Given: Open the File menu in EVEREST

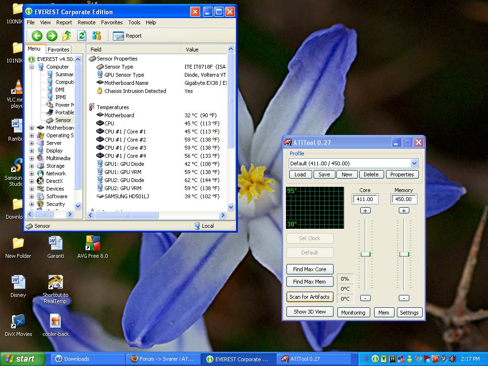Looking at the screenshot, I should click(x=30, y=22).
